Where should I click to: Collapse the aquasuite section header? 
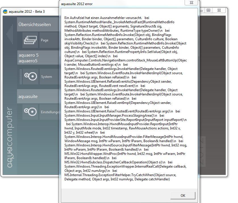38,96
